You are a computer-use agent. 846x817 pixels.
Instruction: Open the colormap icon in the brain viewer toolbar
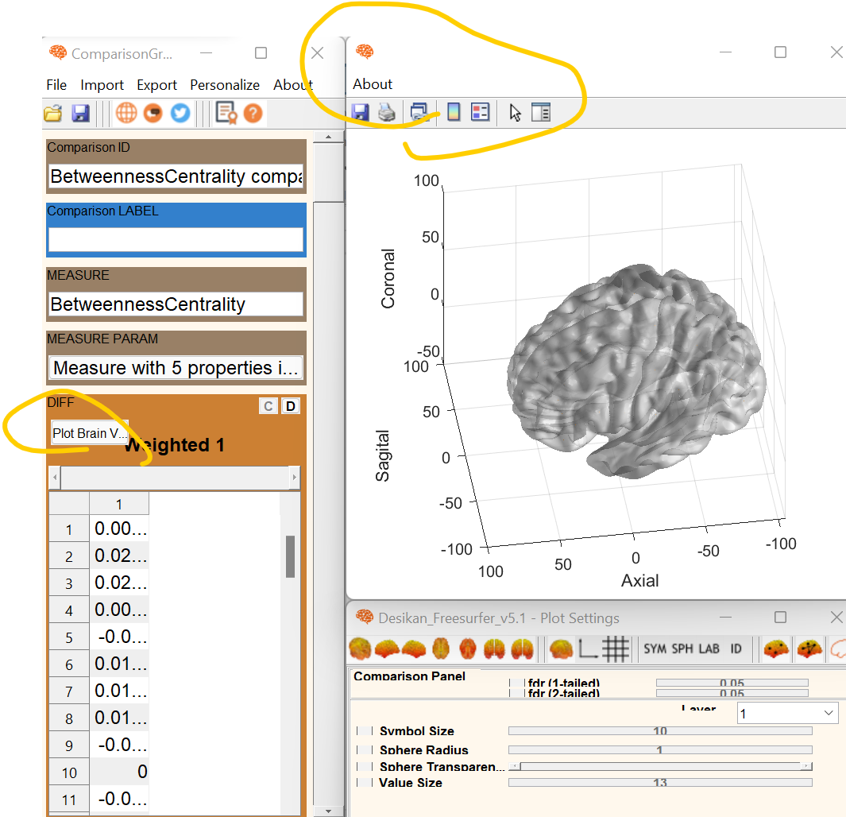click(x=453, y=112)
